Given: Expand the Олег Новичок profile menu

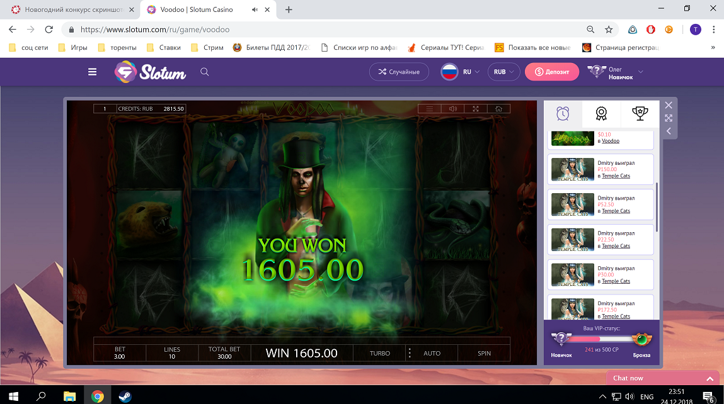Looking at the screenshot, I should coord(640,72).
